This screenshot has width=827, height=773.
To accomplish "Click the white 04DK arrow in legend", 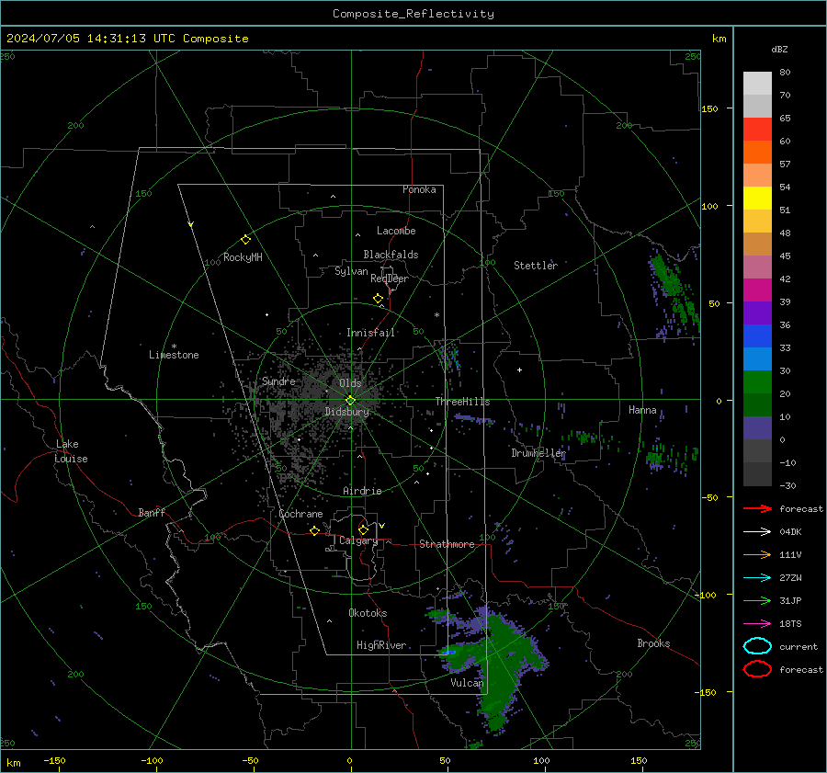I will pos(757,531).
